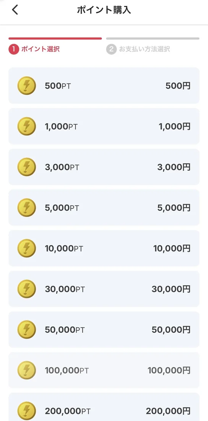The image size is (208, 421).
Task: Tap the coin icon beside 1,000PT
Action: tap(26, 126)
